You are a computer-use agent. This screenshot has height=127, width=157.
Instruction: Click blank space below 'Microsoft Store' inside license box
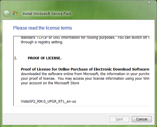80,92
